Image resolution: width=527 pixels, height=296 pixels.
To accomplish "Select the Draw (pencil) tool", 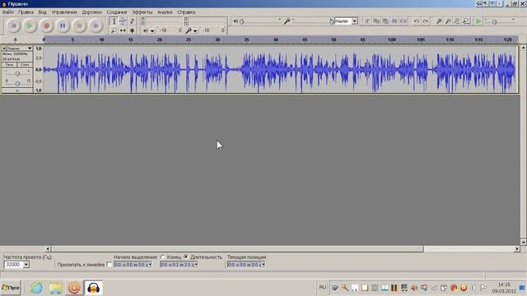I will (x=132, y=21).
